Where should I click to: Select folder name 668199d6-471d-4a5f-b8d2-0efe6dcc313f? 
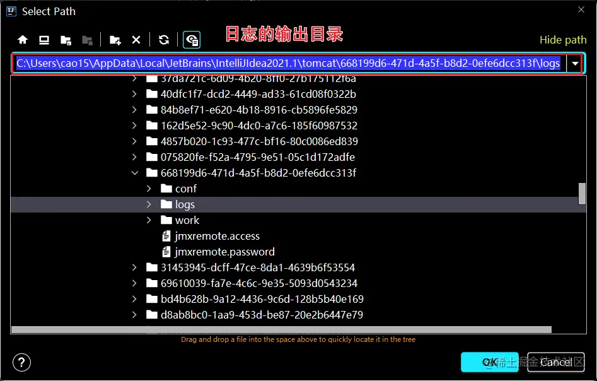click(258, 173)
